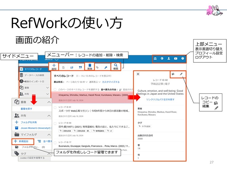This screenshot has width=227, height=170.
Task: Open the ページあたり 50 件 dropdown
Action: coord(77,82)
